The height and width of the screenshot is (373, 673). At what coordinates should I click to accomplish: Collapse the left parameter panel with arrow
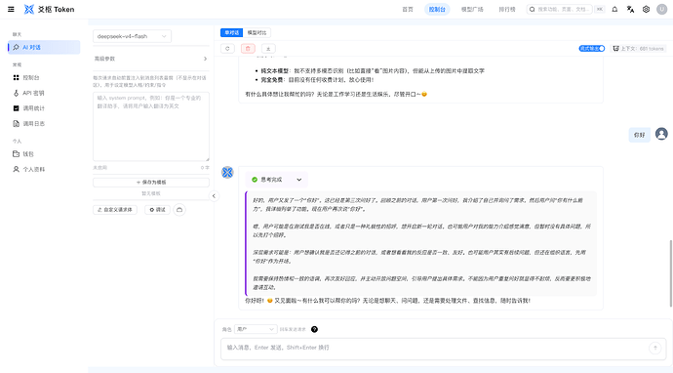click(214, 196)
